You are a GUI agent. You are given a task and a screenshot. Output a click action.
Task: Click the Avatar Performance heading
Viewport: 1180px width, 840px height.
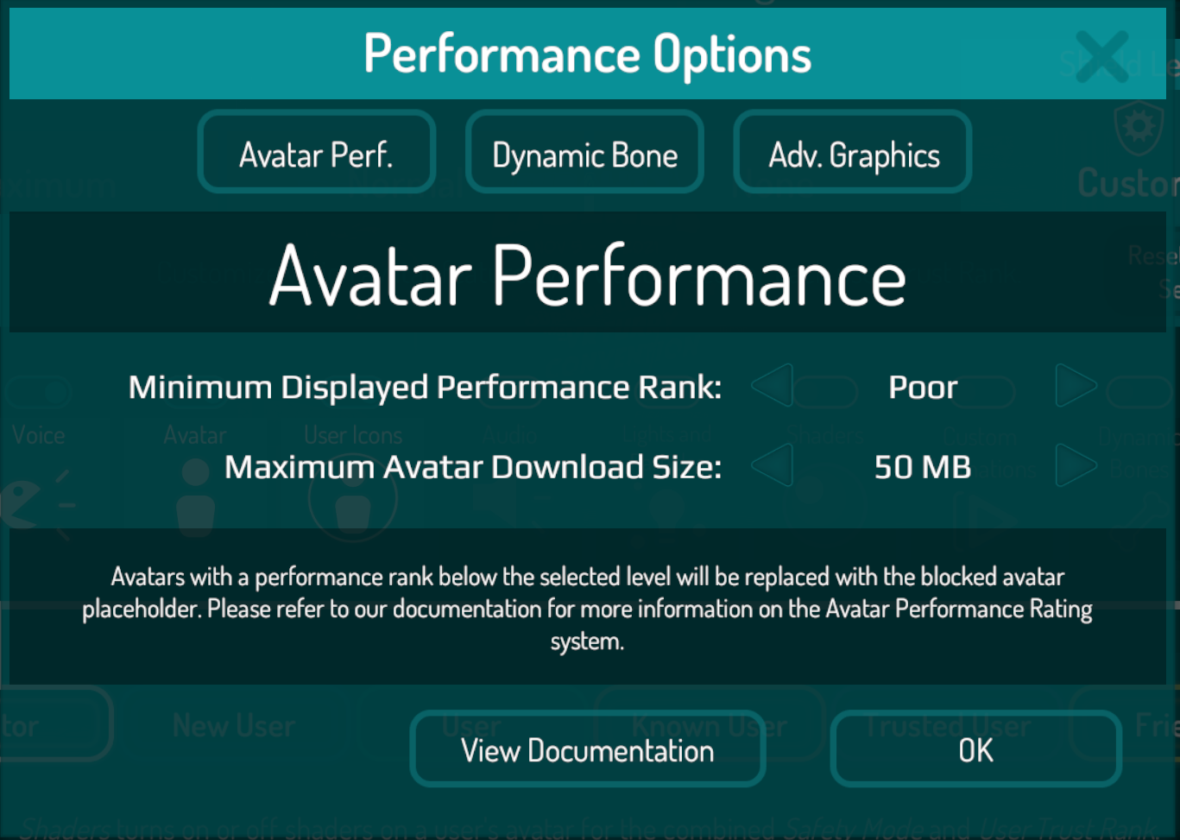(x=587, y=275)
